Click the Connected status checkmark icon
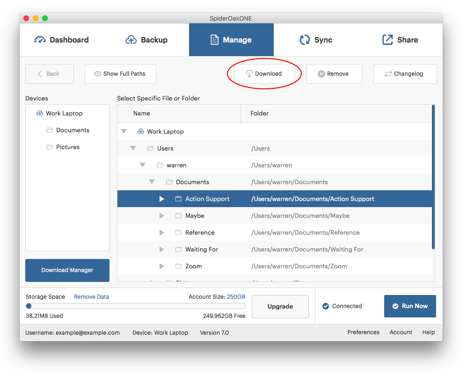This screenshot has width=474, height=374. point(326,306)
